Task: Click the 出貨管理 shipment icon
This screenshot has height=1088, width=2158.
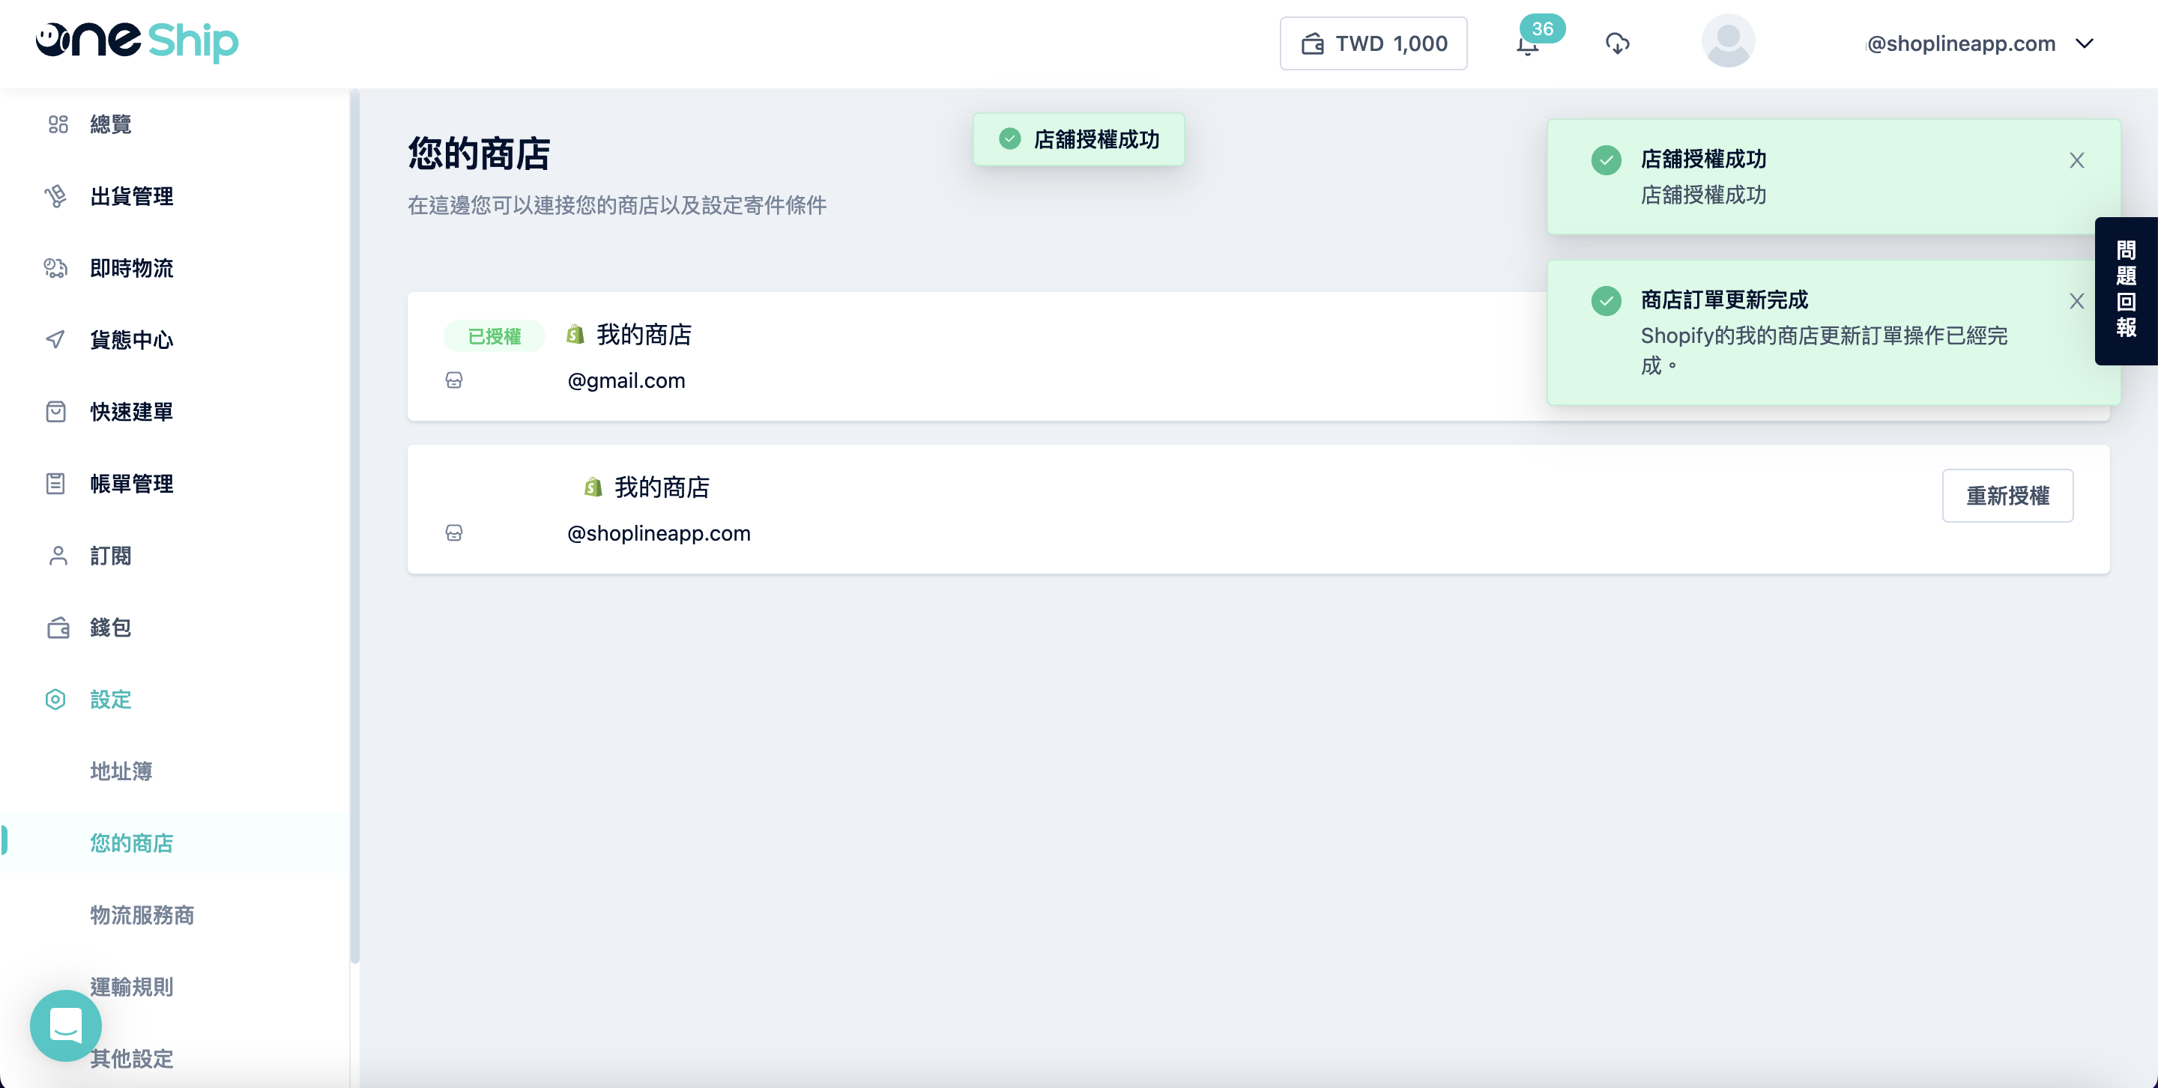Action: [x=55, y=196]
